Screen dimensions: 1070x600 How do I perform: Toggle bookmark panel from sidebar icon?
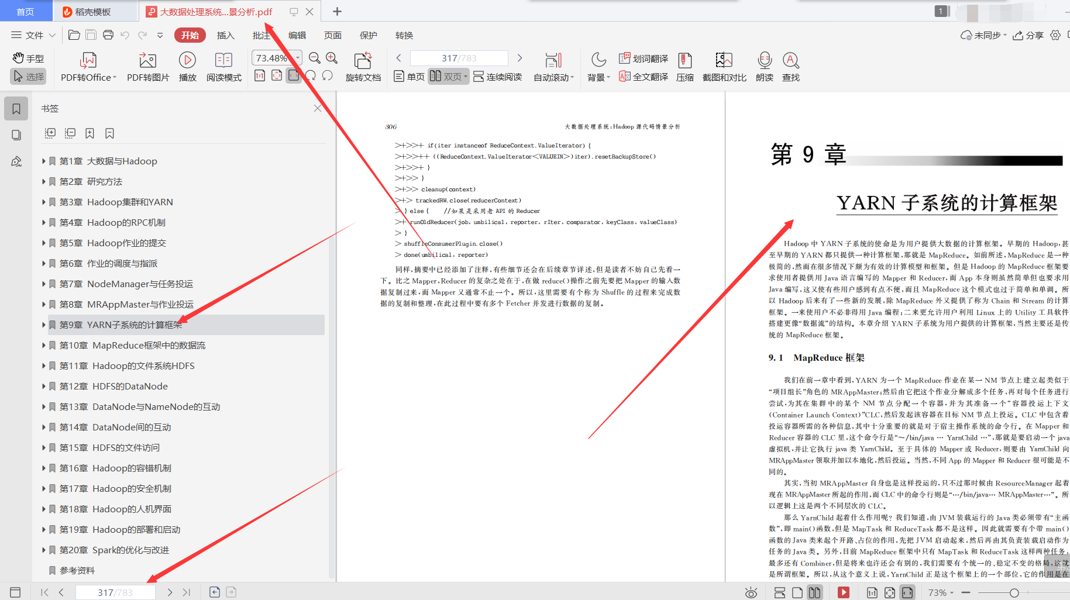tap(16, 109)
